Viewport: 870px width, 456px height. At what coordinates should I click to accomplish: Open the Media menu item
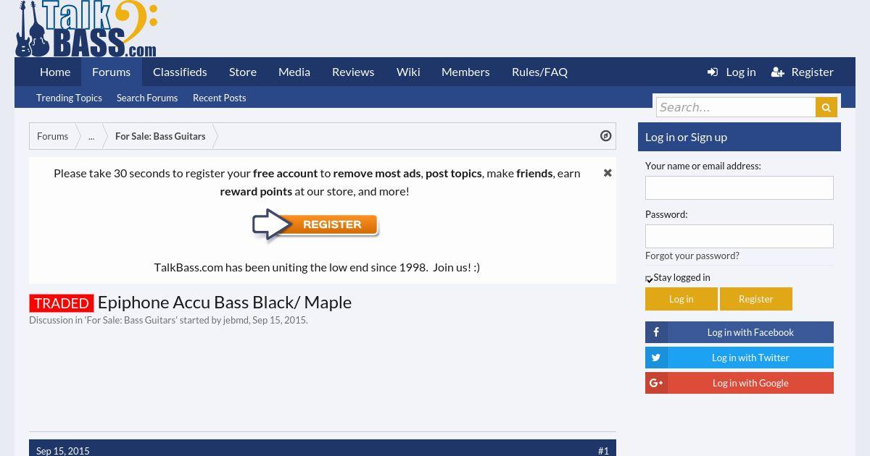click(x=294, y=72)
